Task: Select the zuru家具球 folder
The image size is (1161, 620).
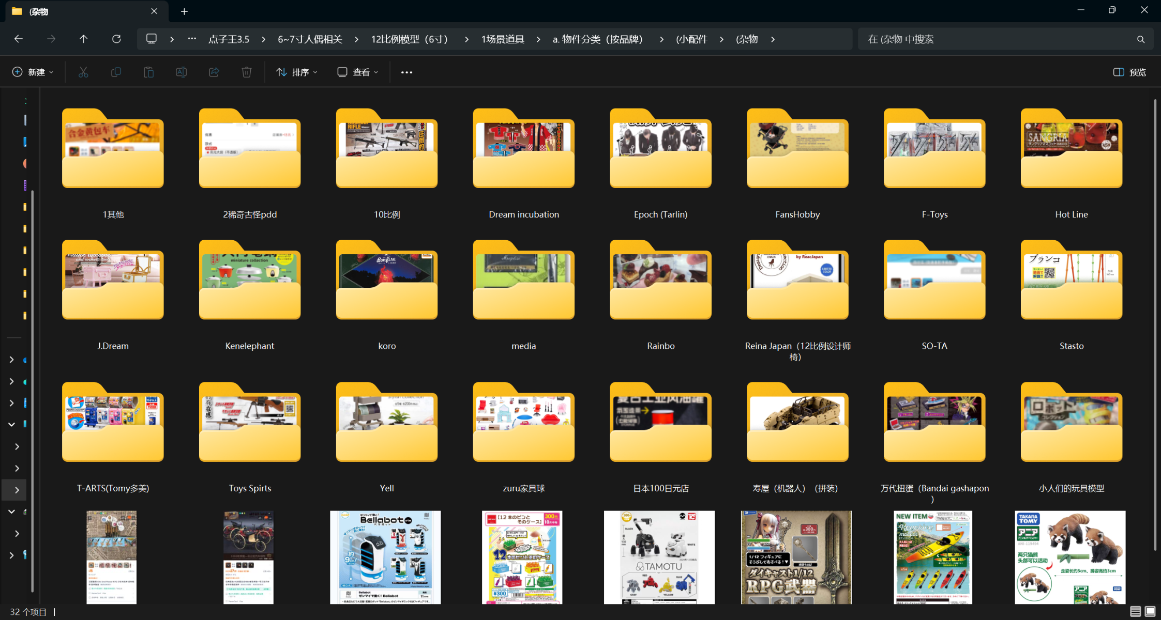Action: (524, 437)
